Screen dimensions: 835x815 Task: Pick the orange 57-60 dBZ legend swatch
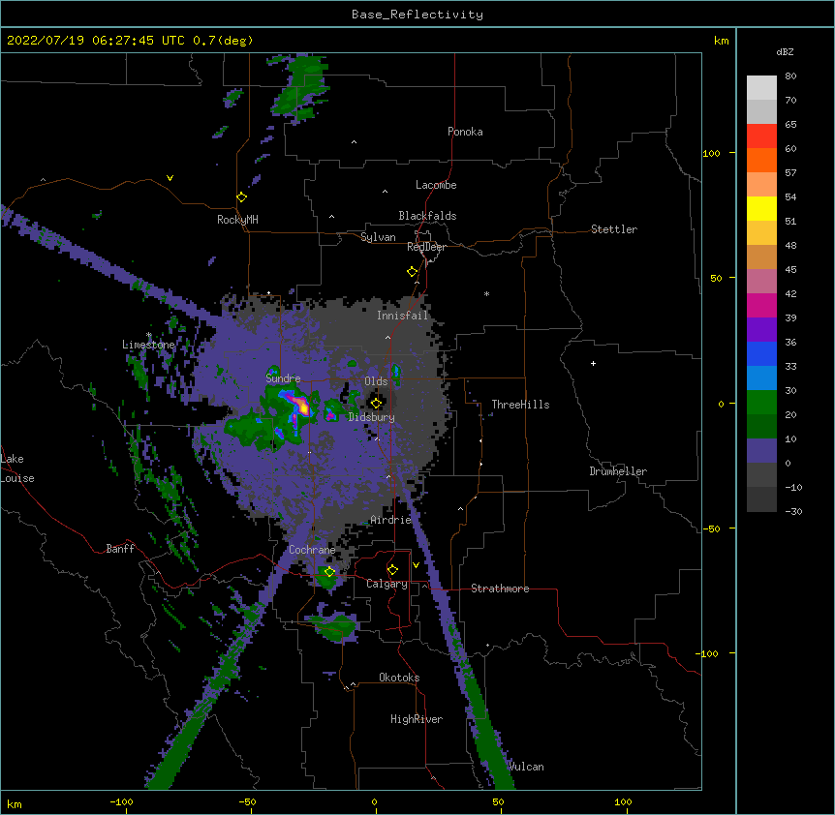click(761, 160)
